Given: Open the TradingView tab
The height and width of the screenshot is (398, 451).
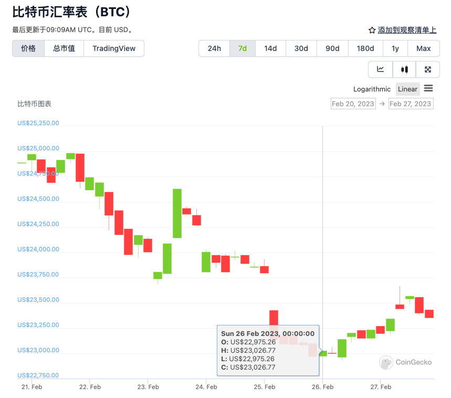Looking at the screenshot, I should (x=114, y=48).
